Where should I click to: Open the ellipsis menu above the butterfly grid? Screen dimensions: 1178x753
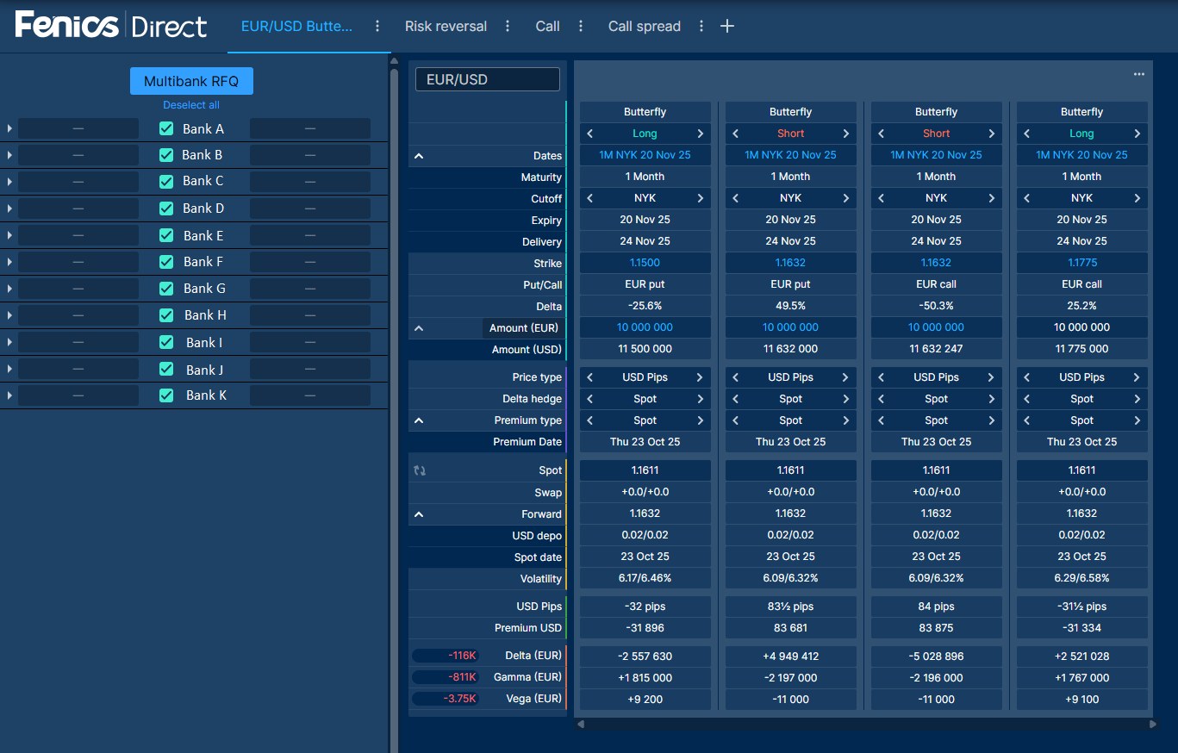(1139, 74)
